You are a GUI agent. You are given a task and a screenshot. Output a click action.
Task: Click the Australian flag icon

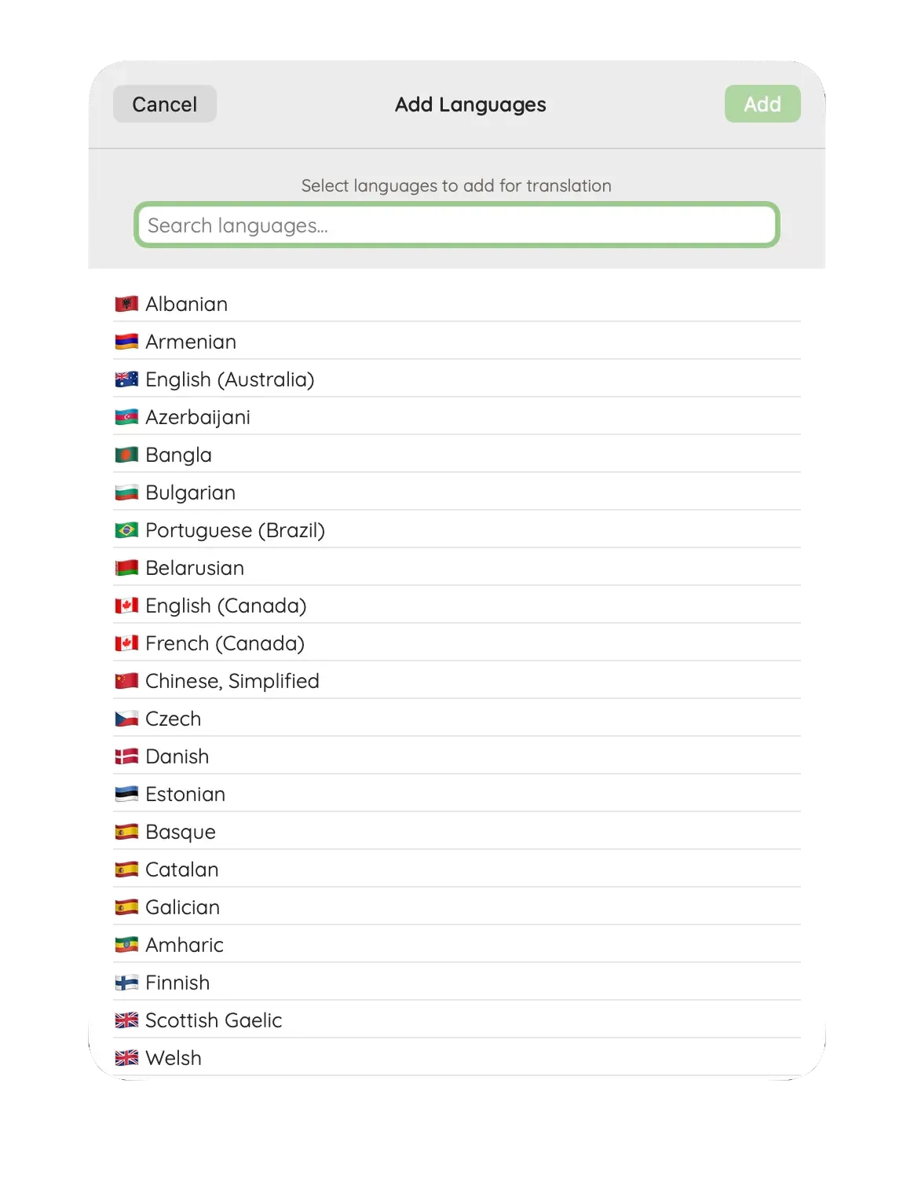coord(126,379)
